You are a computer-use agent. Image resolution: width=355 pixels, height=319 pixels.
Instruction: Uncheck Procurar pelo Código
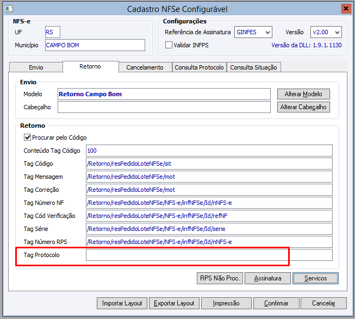[27, 137]
